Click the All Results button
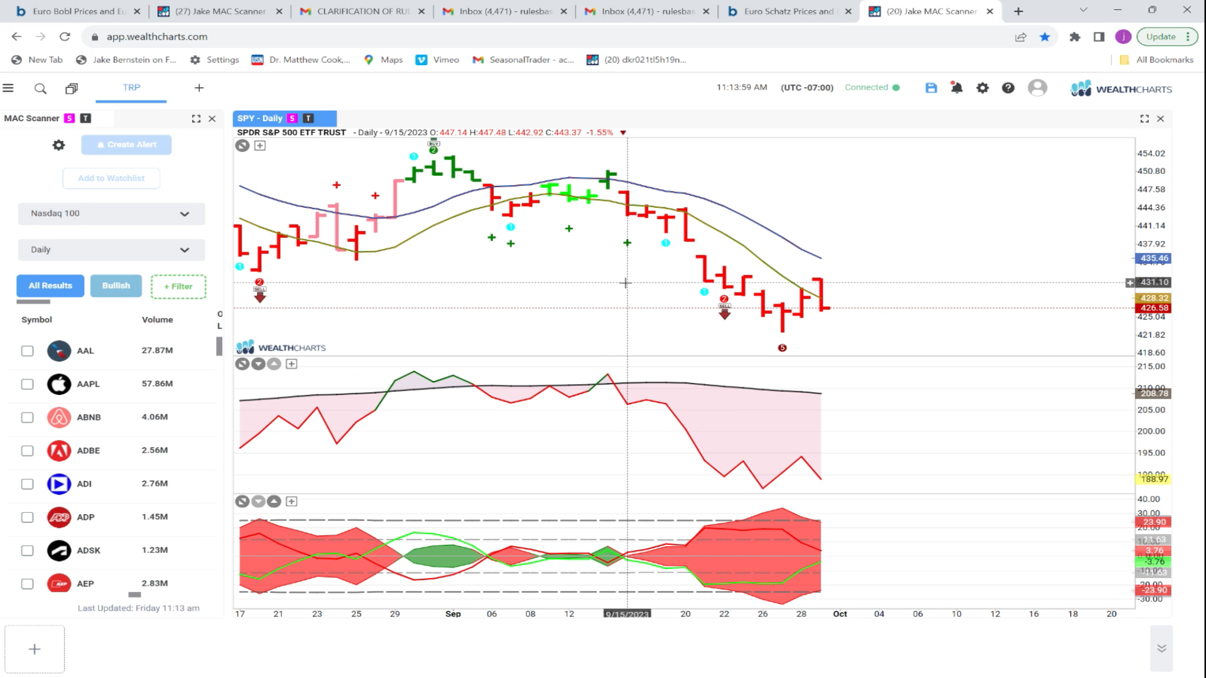Screen dimensions: 1206x678 pos(50,286)
